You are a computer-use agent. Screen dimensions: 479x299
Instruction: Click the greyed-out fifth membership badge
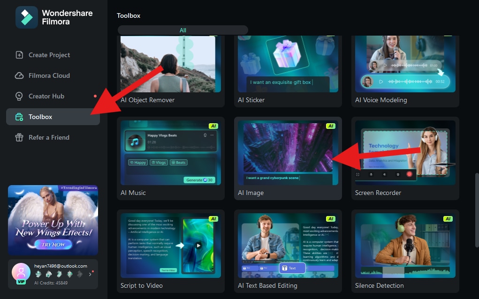click(80, 274)
